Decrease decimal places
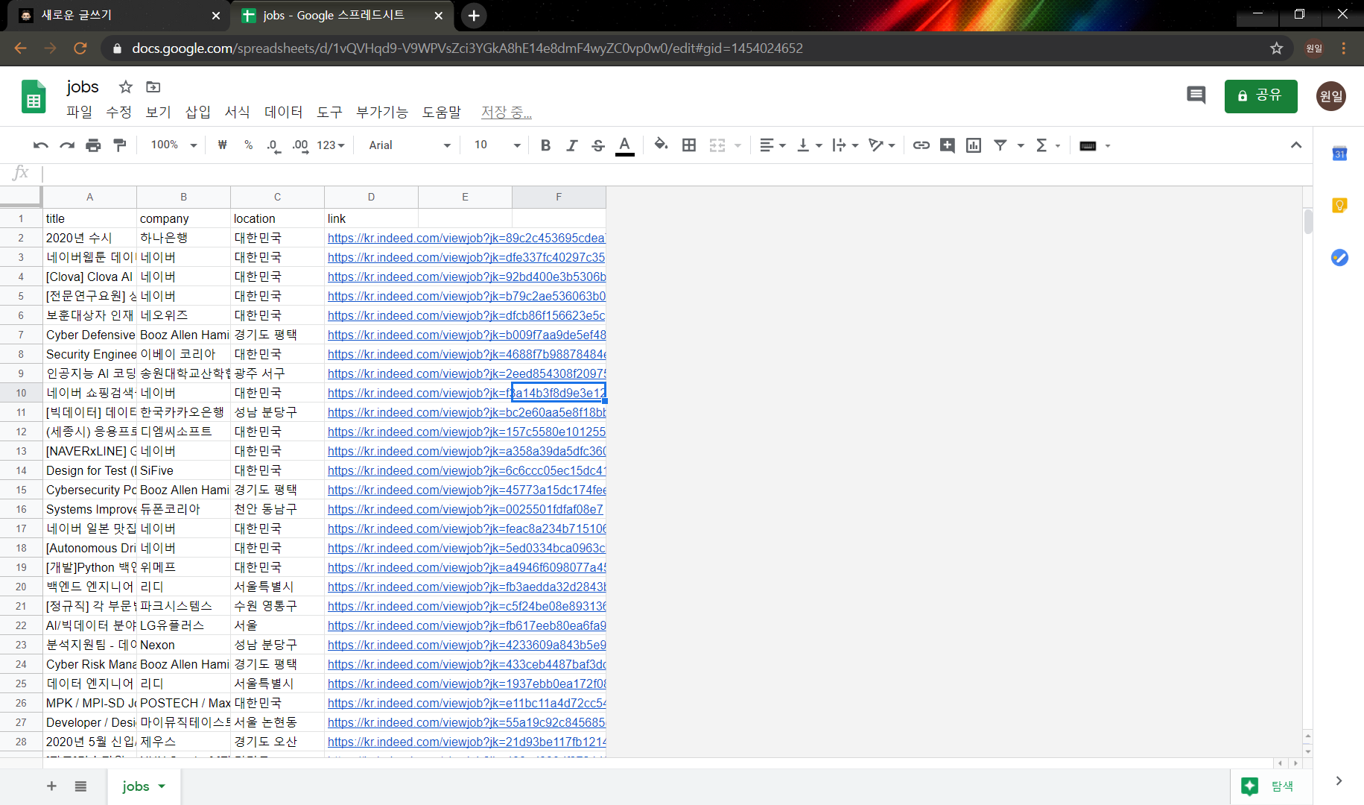 (273, 145)
